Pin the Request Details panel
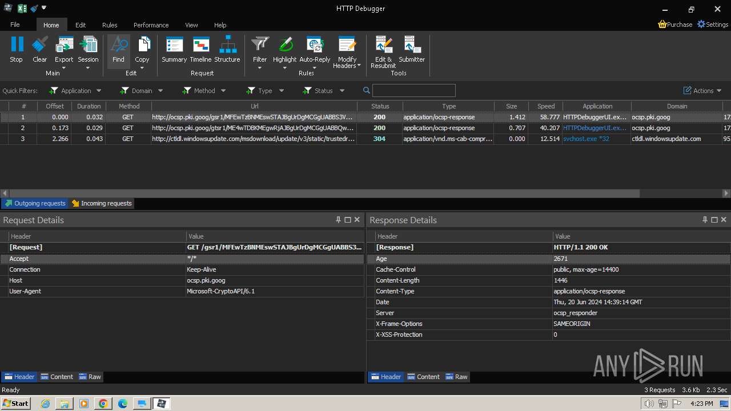Viewport: 731px width, 411px height. [338, 220]
